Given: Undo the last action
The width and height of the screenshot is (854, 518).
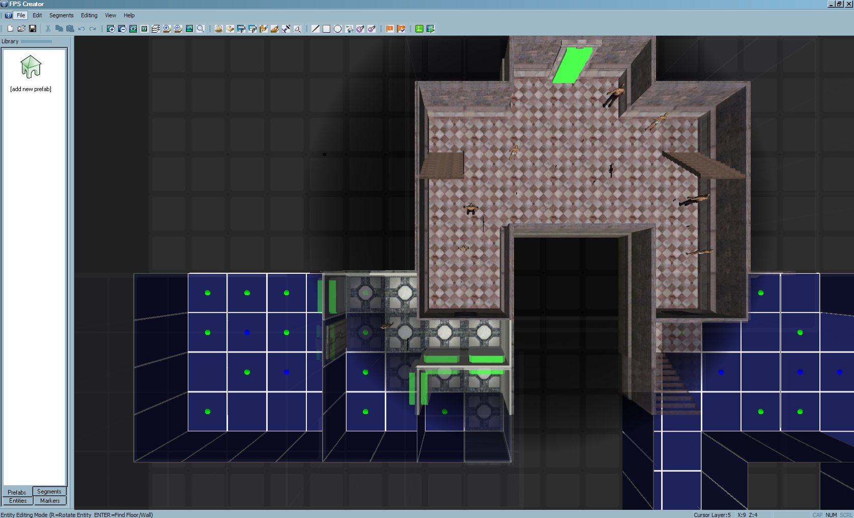Looking at the screenshot, I should 81,28.
